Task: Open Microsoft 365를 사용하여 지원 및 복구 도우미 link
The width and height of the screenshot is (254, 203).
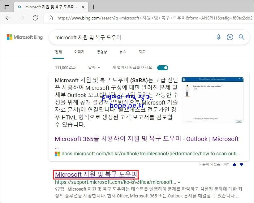Action: [147, 139]
